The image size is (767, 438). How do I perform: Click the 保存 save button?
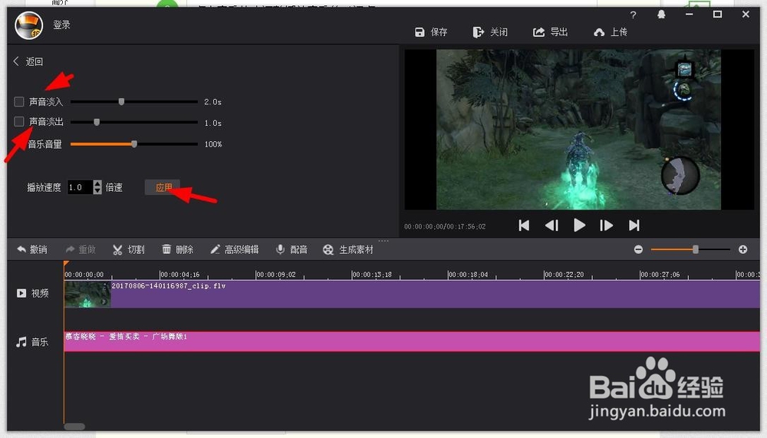coord(431,32)
